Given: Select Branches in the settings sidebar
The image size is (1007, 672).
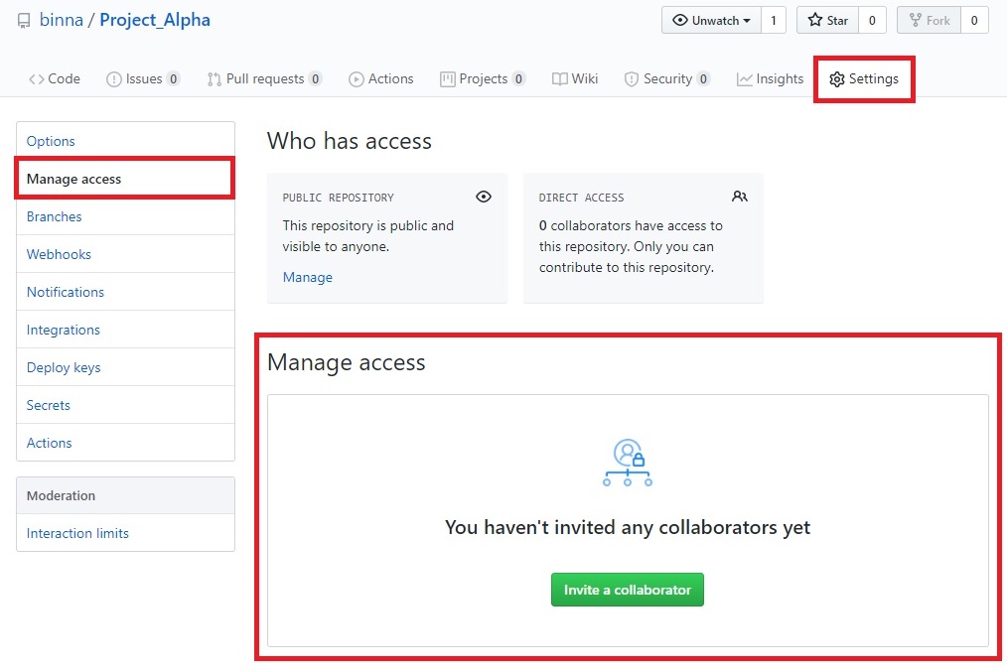Looking at the screenshot, I should [x=125, y=217].
